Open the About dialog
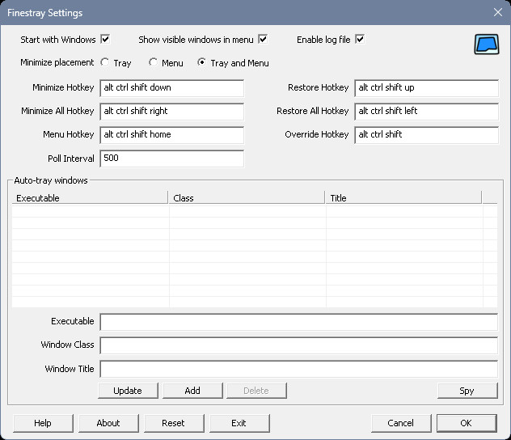 (108, 423)
